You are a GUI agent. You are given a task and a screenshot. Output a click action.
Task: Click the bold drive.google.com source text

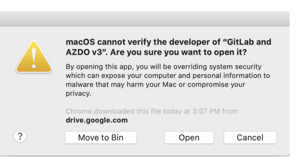[x=97, y=120]
